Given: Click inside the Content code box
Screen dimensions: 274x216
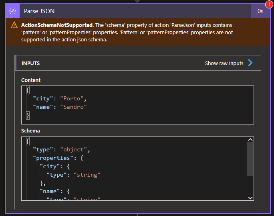Looking at the screenshot, I should 160,104.
